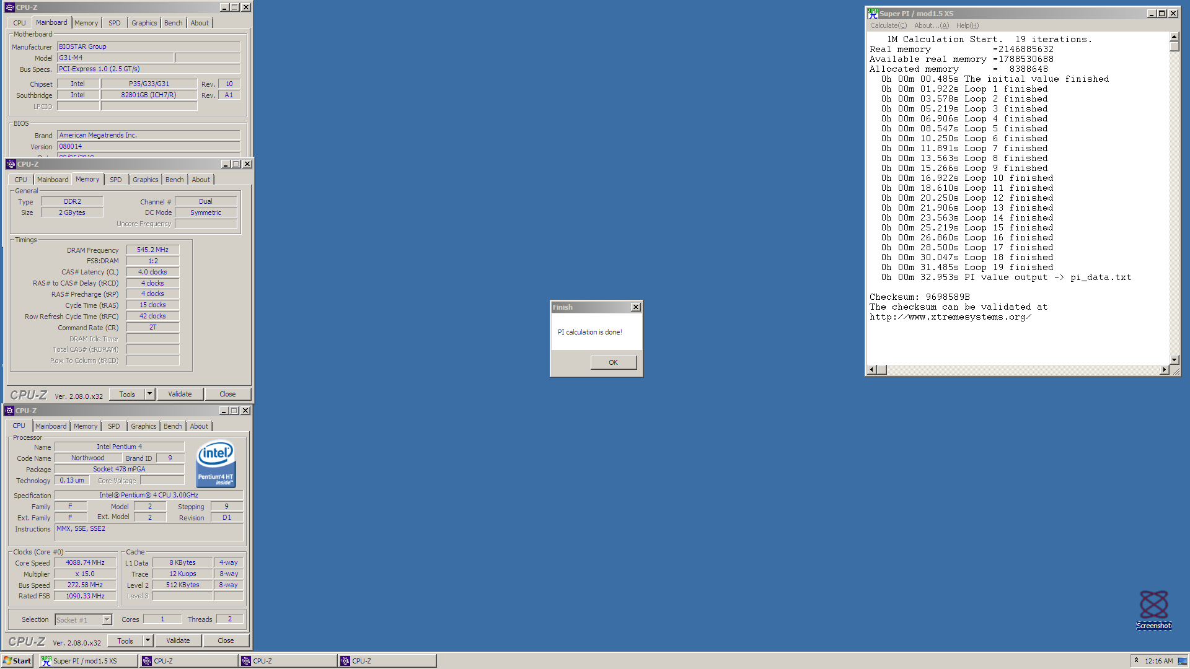Show hidden system tray icons
Screen dimensions: 1190x669
(1136, 660)
